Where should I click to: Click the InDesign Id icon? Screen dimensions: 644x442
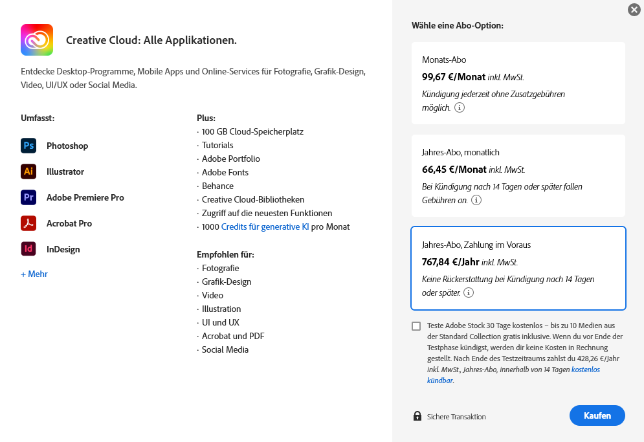(28, 249)
